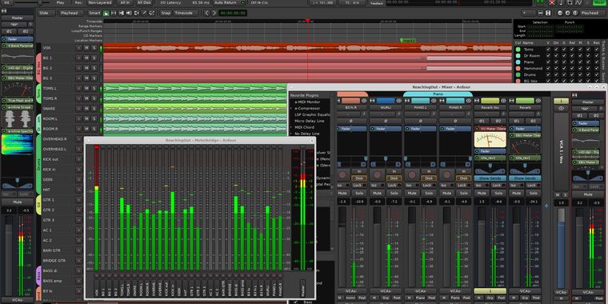Expand tracks using the save-like height icon
Viewport: 608px width, 304px height.
point(548,13)
